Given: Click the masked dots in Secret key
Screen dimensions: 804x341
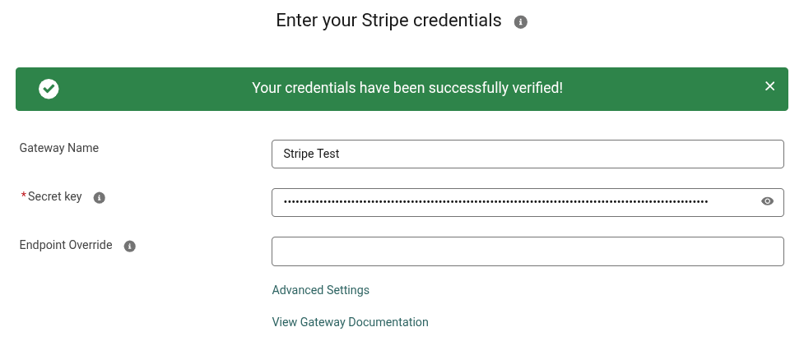Looking at the screenshot, I should 496,202.
